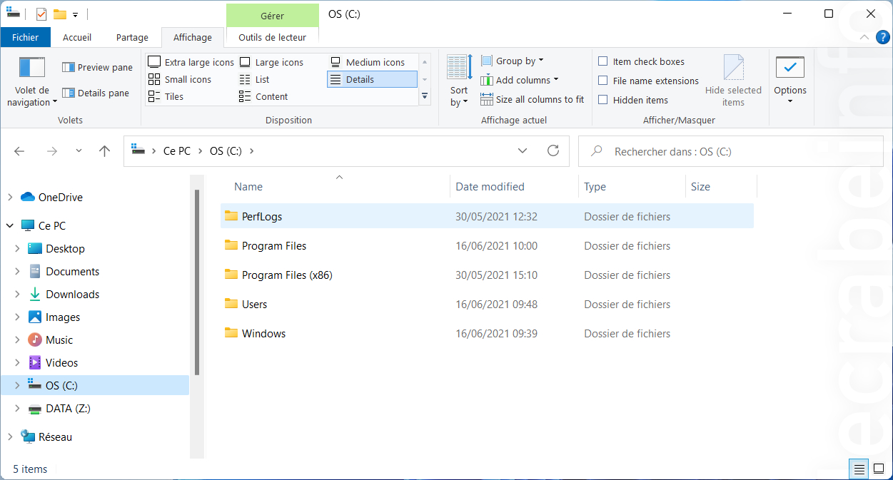
Task: Switch to Large icons layout
Action: [271, 62]
